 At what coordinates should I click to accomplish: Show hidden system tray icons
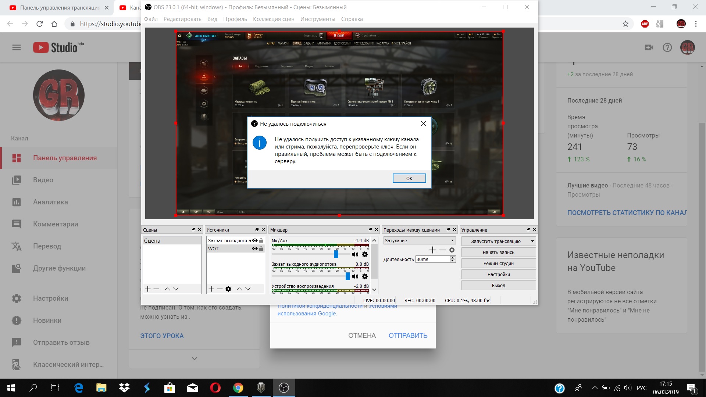[x=595, y=388]
